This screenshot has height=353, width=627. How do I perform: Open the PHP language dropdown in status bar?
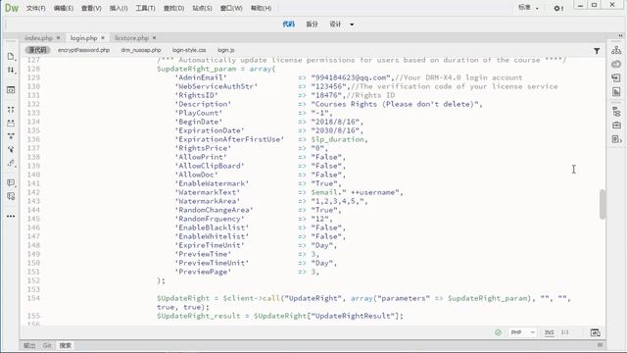coord(522,332)
